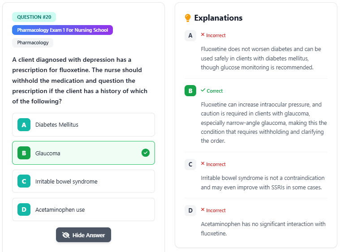This screenshot has height=252, width=340.
Task: Click the QUESTION #20 badge
Action: tap(34, 17)
